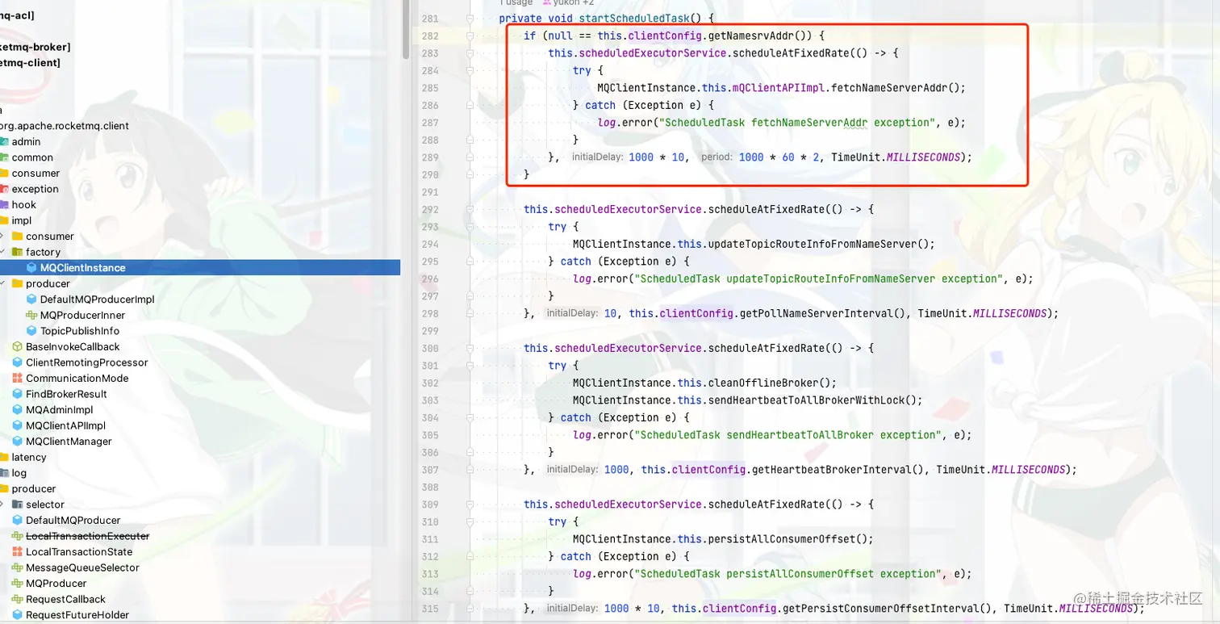The image size is (1220, 624).
Task: Click the FindBrokerResult class icon
Action: (x=18, y=394)
